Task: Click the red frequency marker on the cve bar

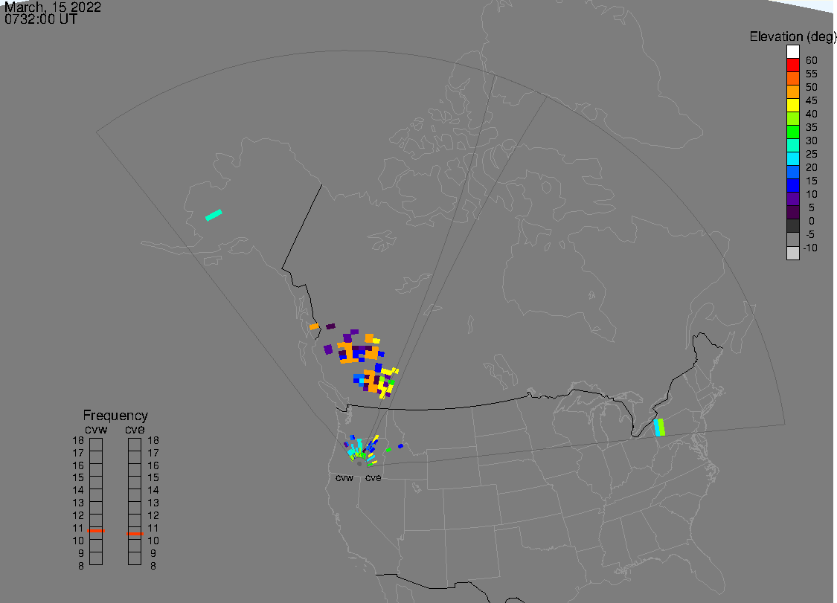Action: point(135,534)
